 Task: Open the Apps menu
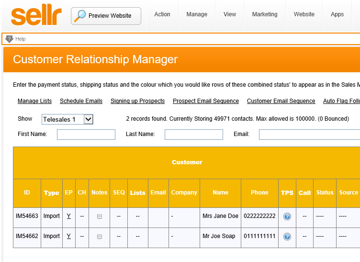coord(337,14)
